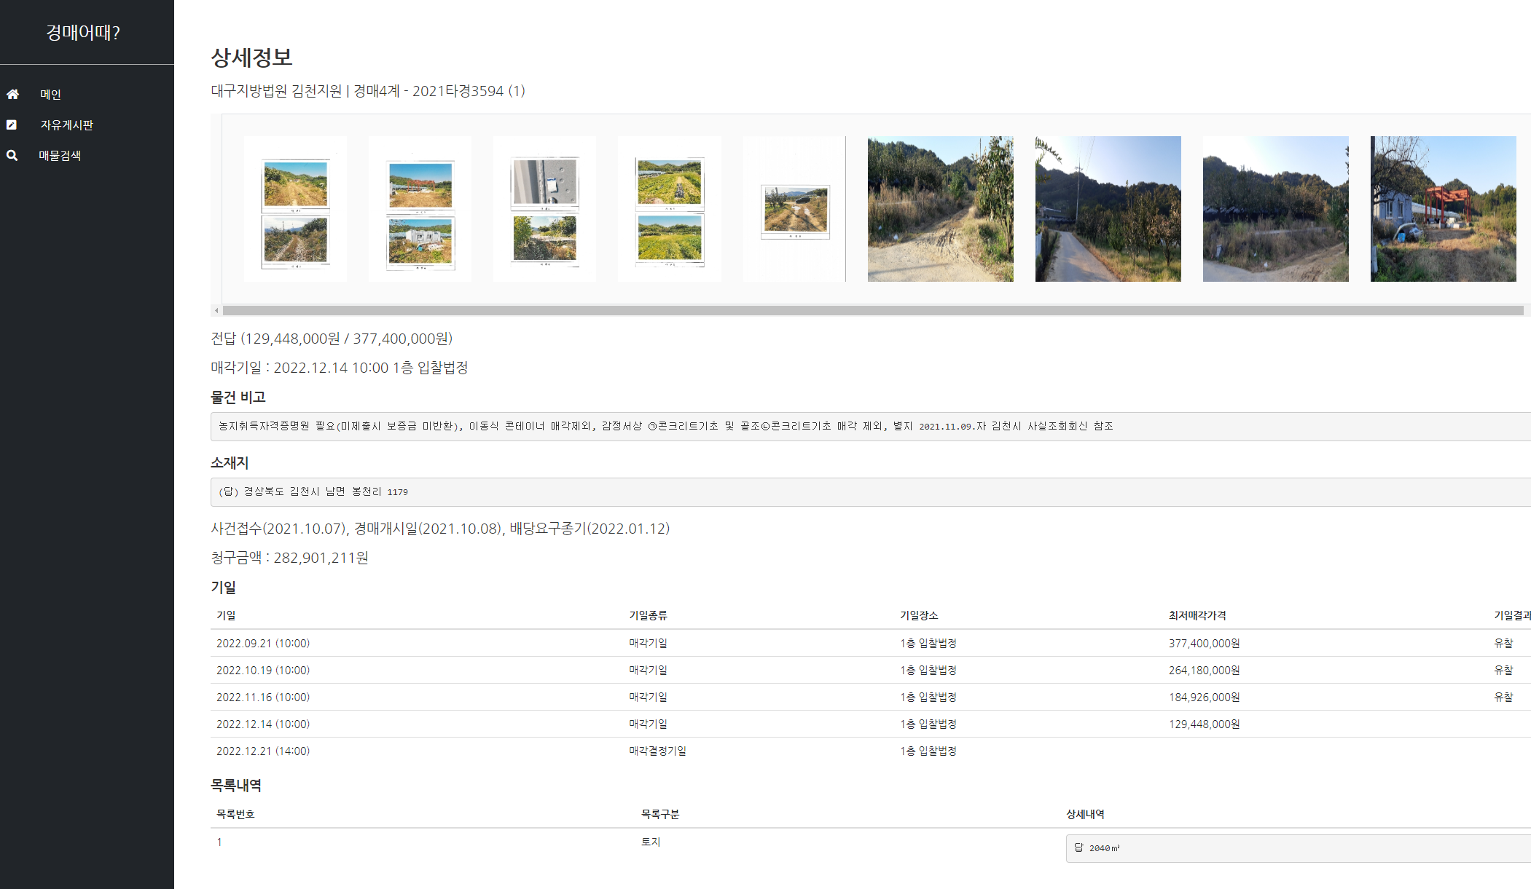
Task: Open first document thumbnail with dirt path photos
Action: click(295, 209)
